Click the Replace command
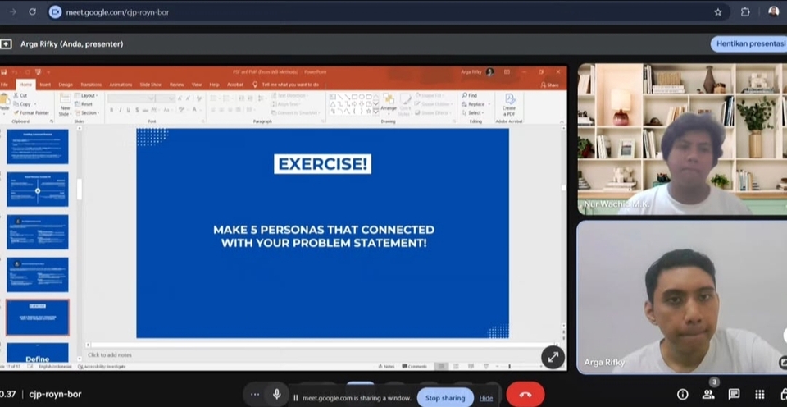The width and height of the screenshot is (787, 407). (x=475, y=104)
